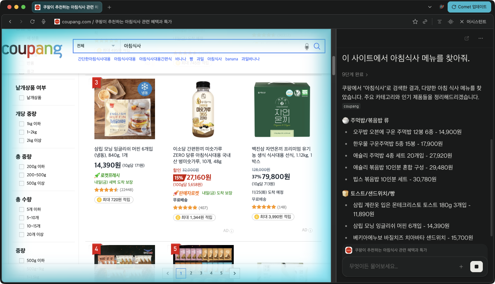The height and width of the screenshot is (284, 495).
Task: Open the 전체 category dropdown in search bar
Action: (x=96, y=46)
